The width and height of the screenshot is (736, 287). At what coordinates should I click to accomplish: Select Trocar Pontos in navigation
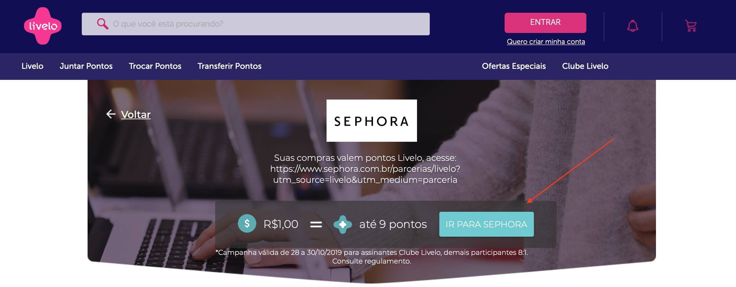point(155,66)
